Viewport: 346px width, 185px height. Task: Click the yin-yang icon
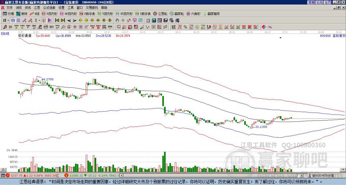click(x=264, y=27)
